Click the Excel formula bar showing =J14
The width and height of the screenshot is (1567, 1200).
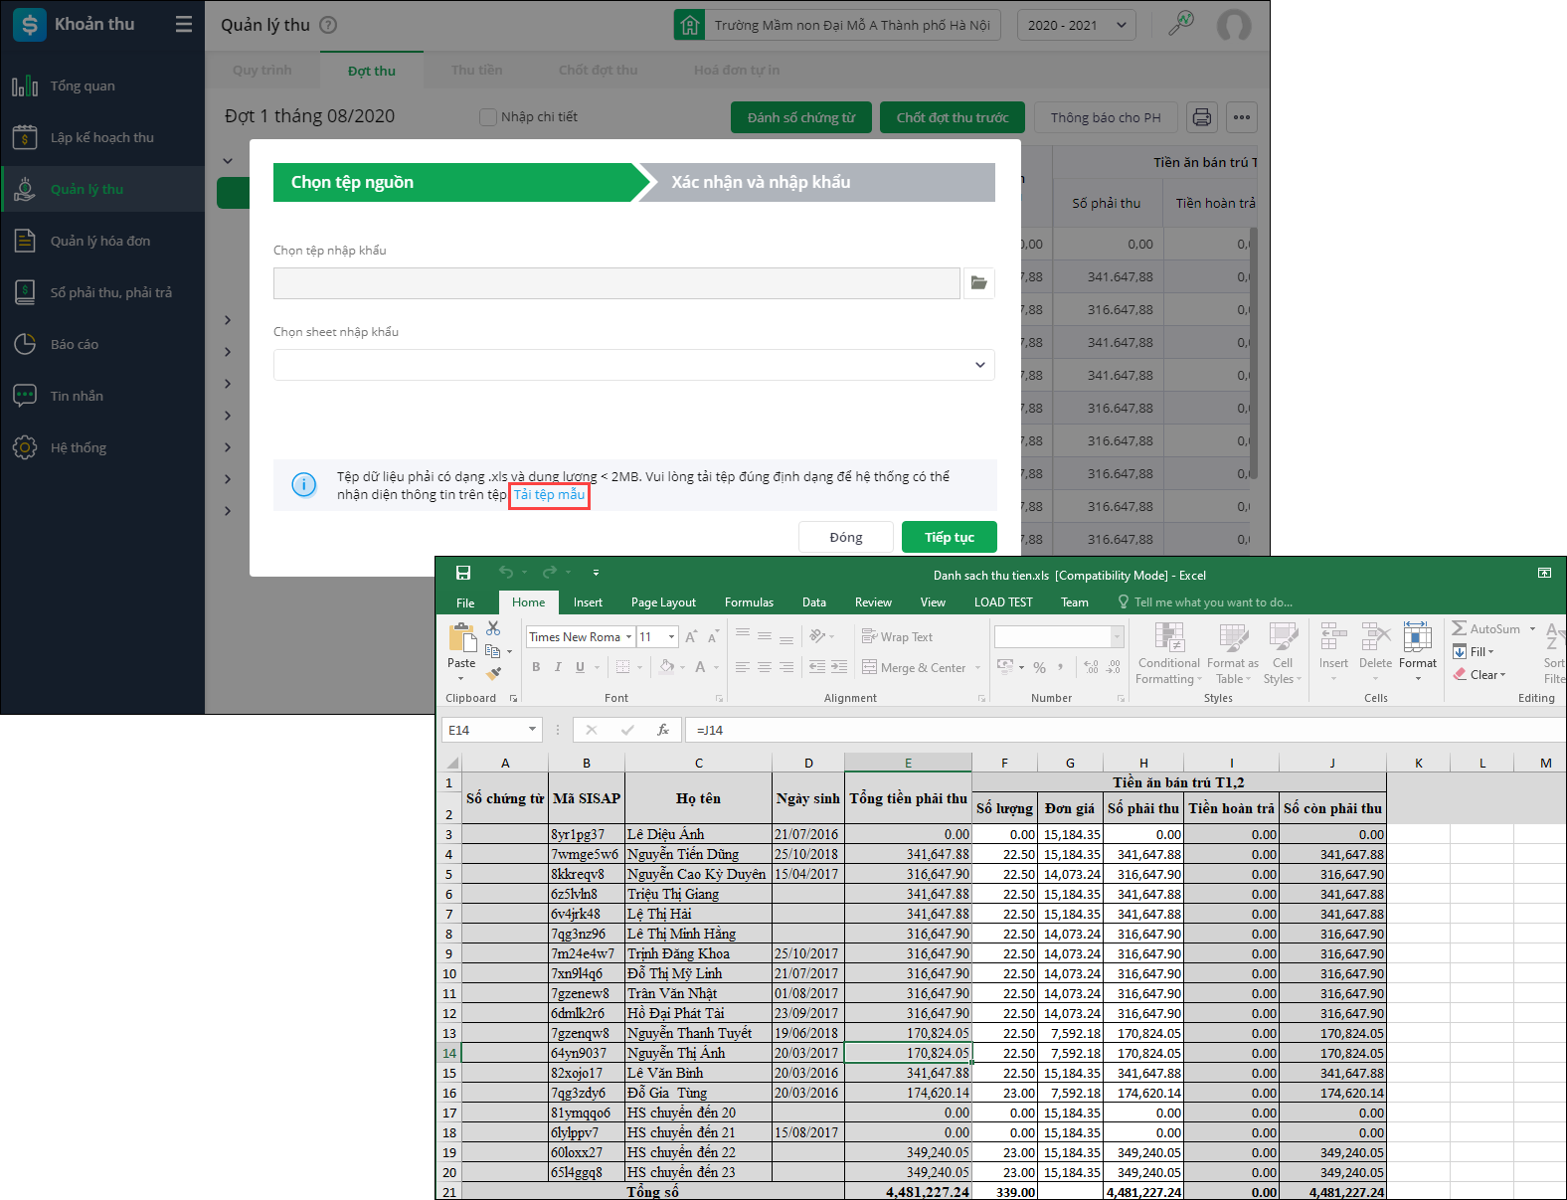tap(1124, 730)
